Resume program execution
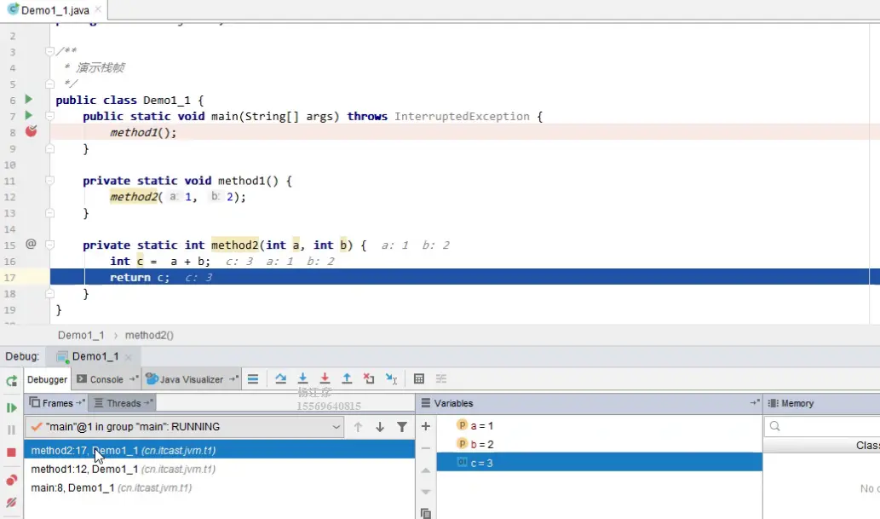This screenshot has width=880, height=519. (x=11, y=407)
